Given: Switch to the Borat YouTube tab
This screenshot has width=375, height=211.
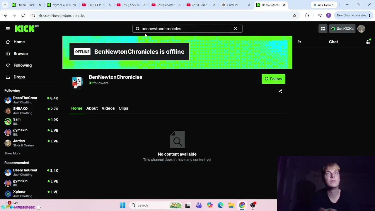Looking at the screenshot, I should click(201, 5).
